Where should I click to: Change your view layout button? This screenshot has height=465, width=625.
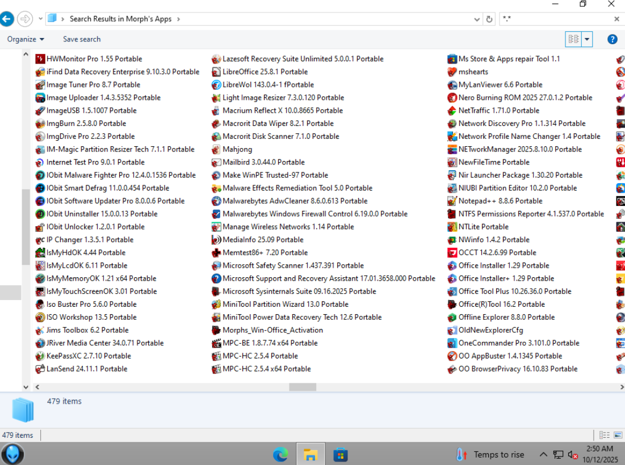(x=573, y=39)
